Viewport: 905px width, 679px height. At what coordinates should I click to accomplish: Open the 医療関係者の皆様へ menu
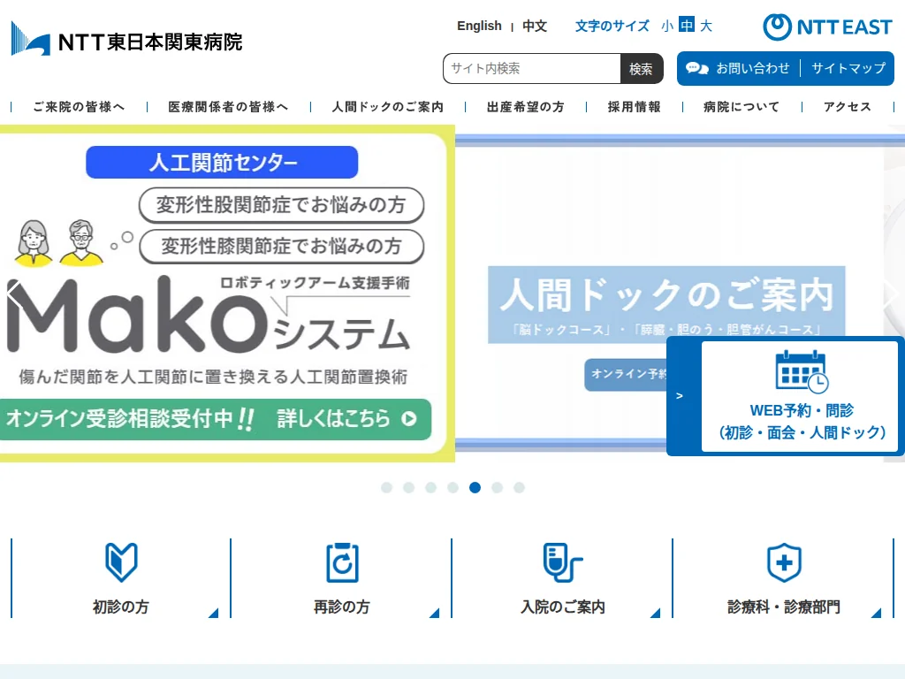point(229,107)
